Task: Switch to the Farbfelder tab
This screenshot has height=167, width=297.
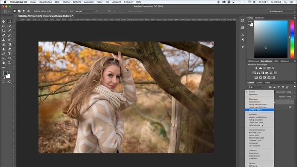Action: (x=259, y=18)
